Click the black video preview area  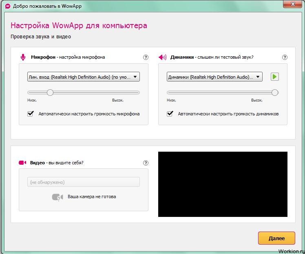click(223, 184)
